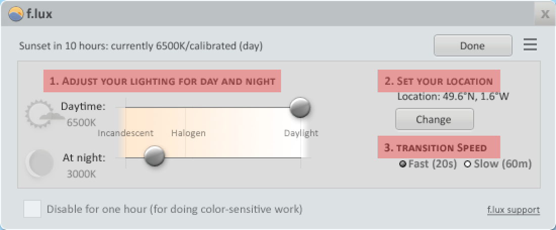Image resolution: width=556 pixels, height=230 pixels.
Task: Click the Daytime slider knob
Action: (300, 107)
